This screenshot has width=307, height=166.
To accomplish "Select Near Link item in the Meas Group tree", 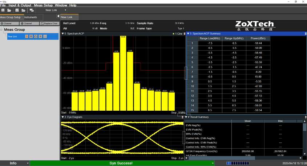I will click(x=33, y=37).
